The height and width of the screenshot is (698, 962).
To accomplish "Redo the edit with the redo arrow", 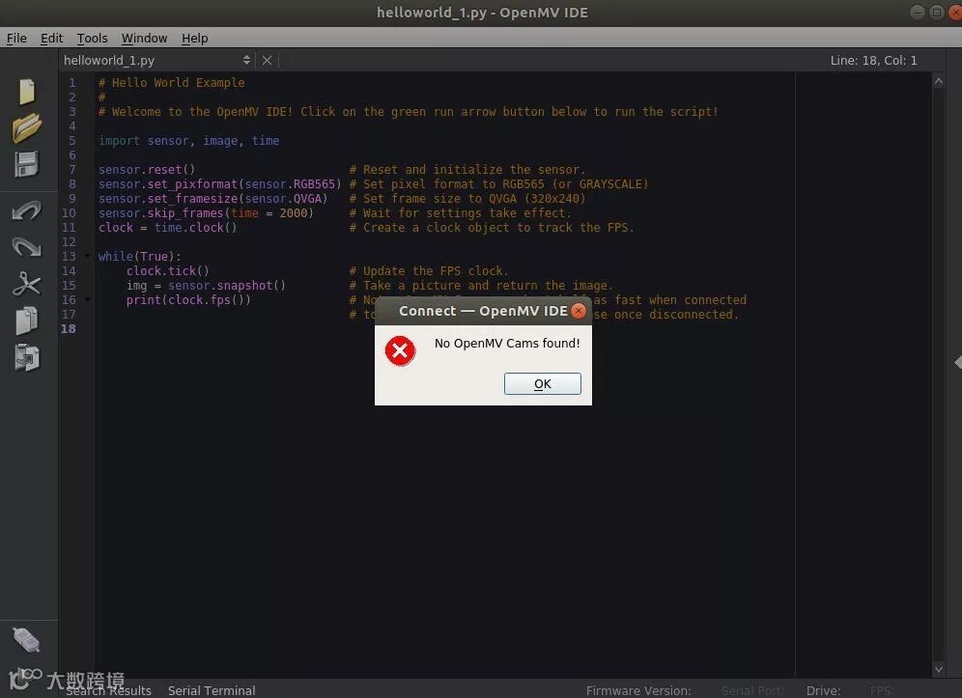I will pos(27,246).
